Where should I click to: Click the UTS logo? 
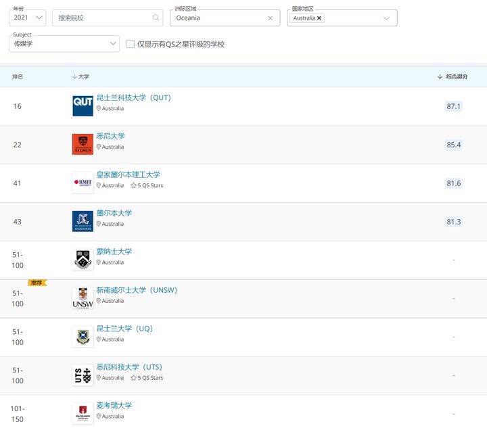(x=83, y=375)
